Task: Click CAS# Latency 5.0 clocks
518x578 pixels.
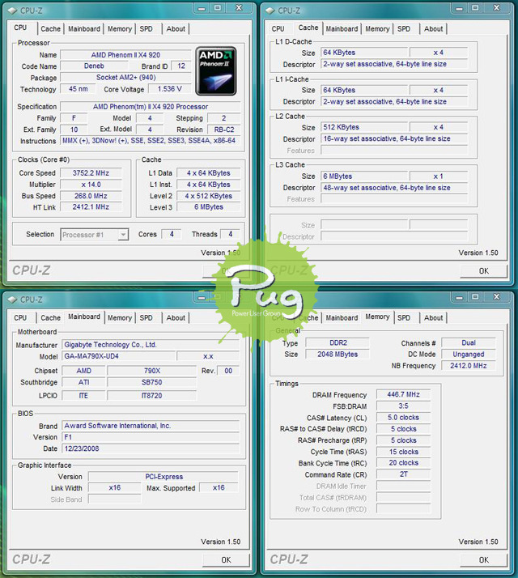Action: 403,418
